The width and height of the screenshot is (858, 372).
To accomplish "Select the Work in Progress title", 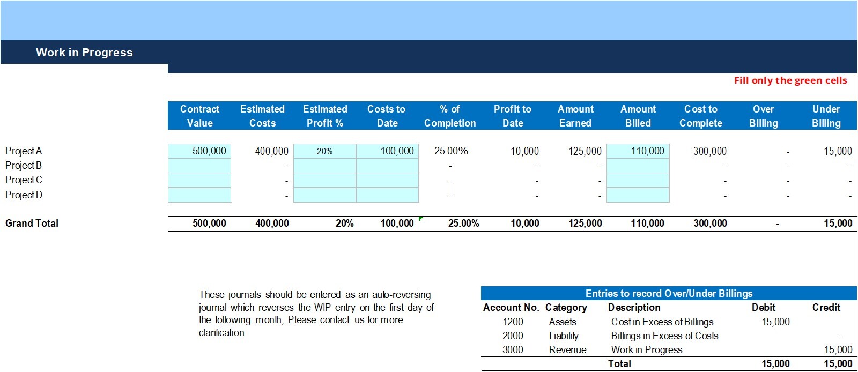I will [84, 53].
